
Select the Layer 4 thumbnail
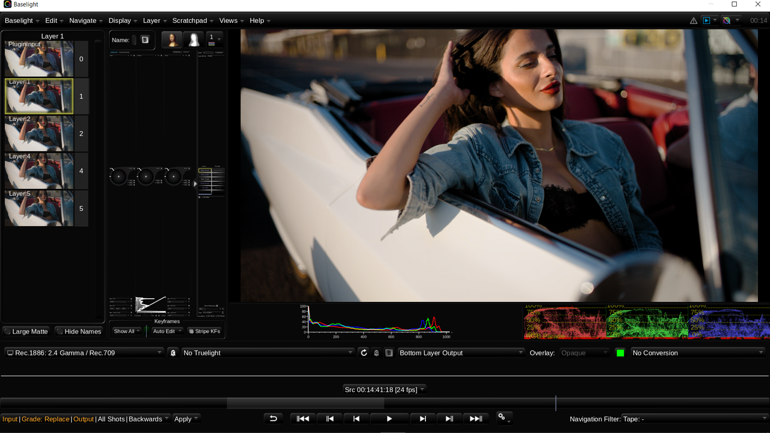[39, 171]
